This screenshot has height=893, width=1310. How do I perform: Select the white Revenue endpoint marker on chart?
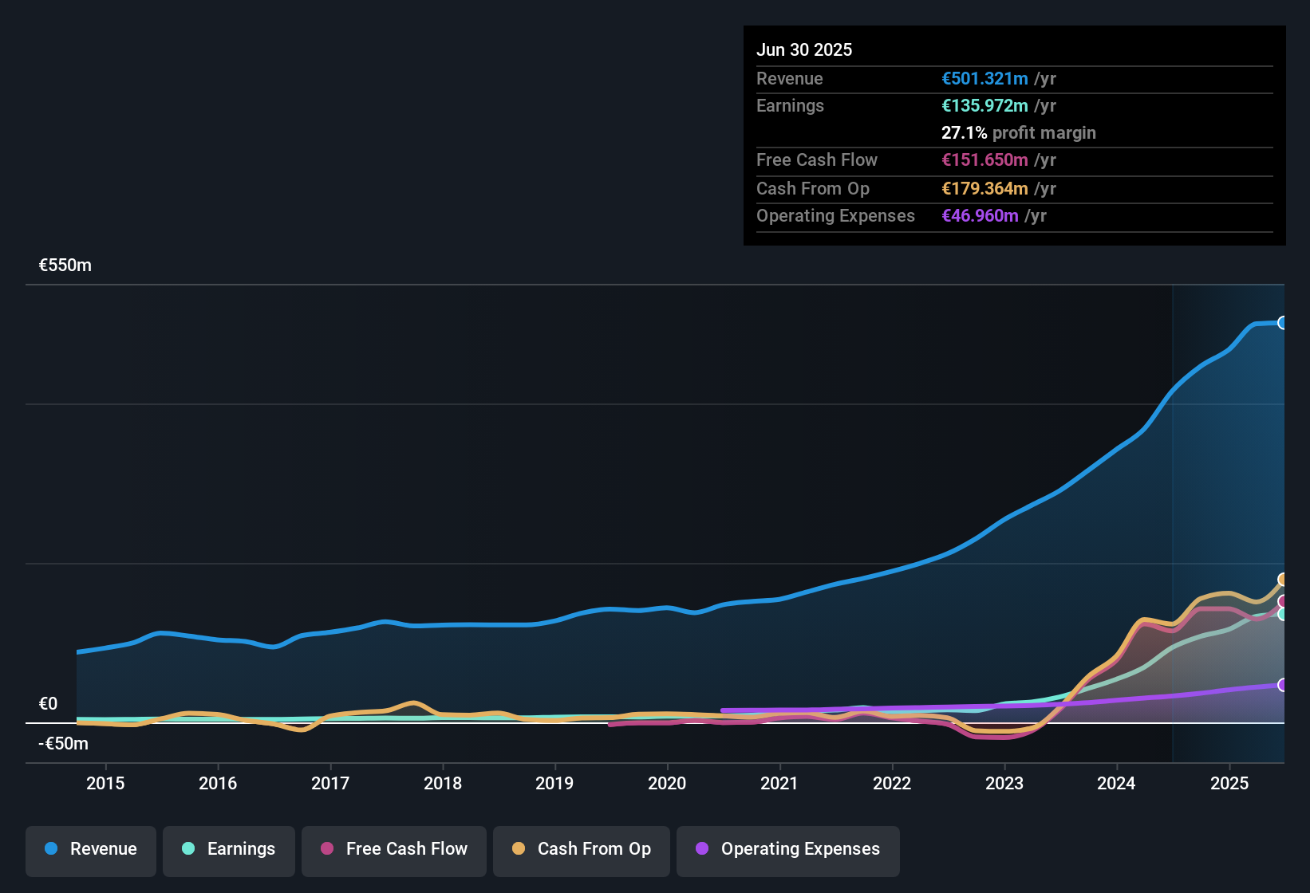tap(1282, 322)
